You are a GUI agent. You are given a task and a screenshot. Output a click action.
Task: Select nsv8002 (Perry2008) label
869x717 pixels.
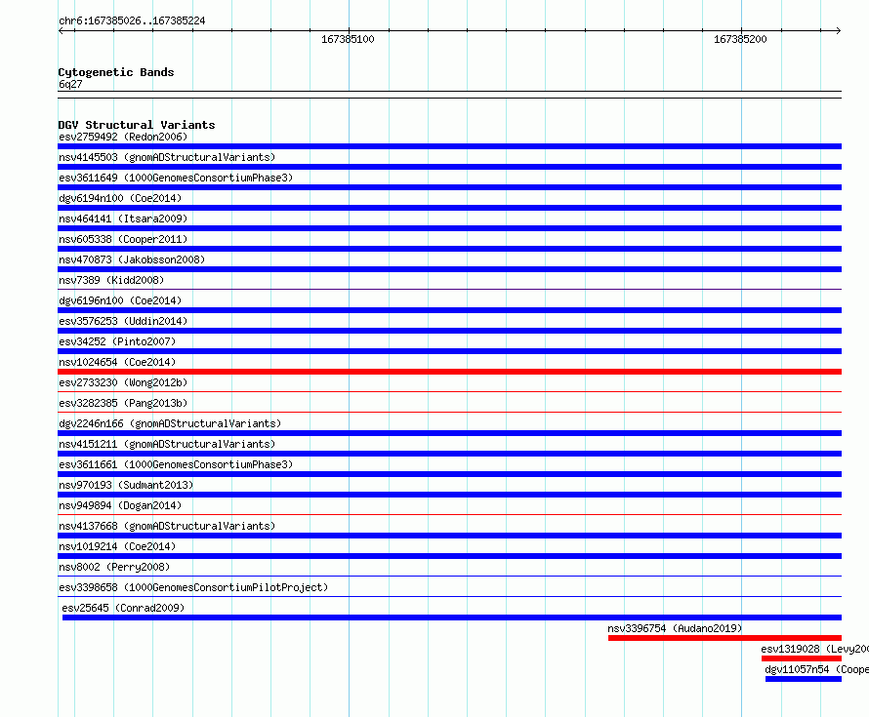tap(114, 567)
